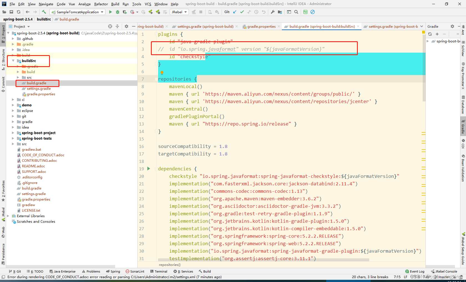Click Git Update Project blue arrow
The image size is (466, 282).
(235, 12)
